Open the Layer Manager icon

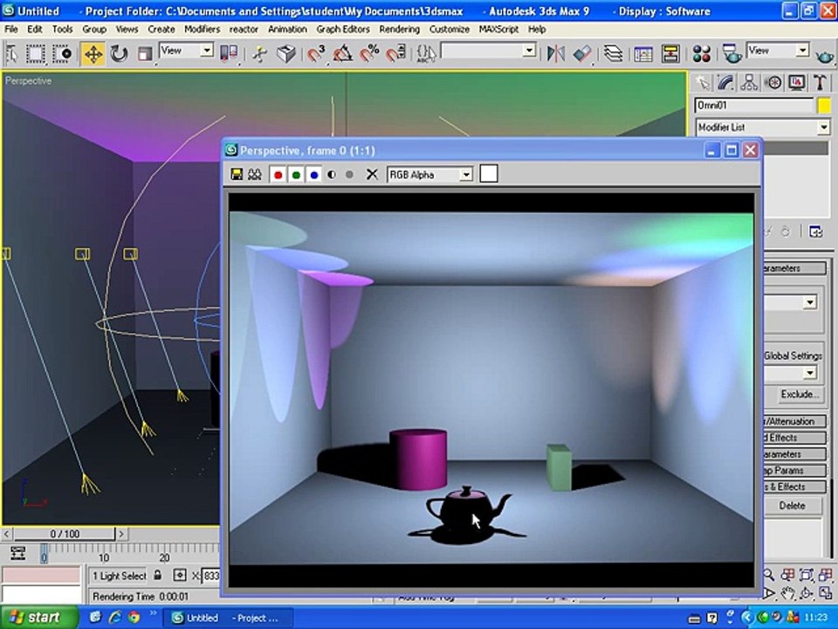614,54
